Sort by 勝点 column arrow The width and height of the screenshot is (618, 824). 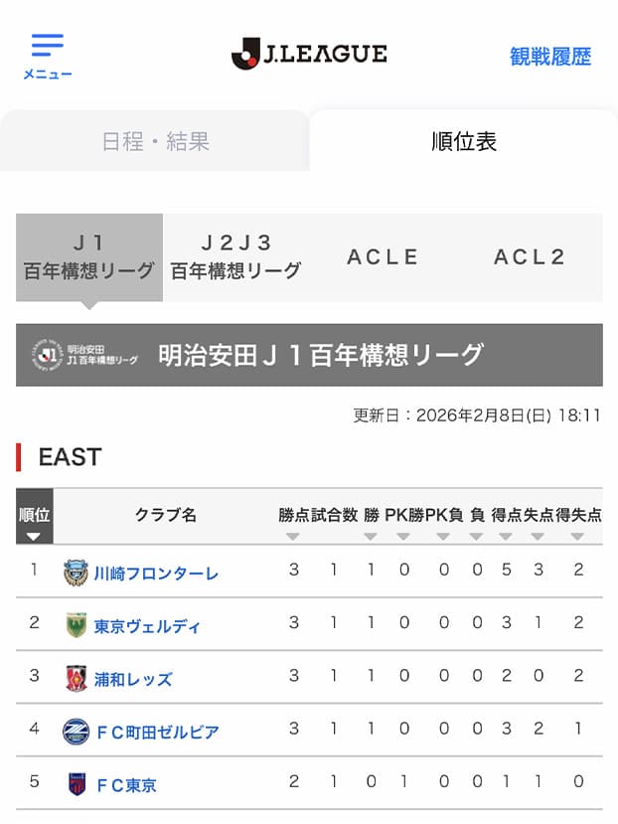[x=293, y=537]
